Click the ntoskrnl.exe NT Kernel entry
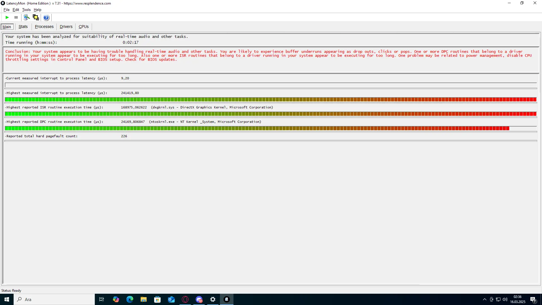This screenshot has width=542, height=305. tap(205, 122)
